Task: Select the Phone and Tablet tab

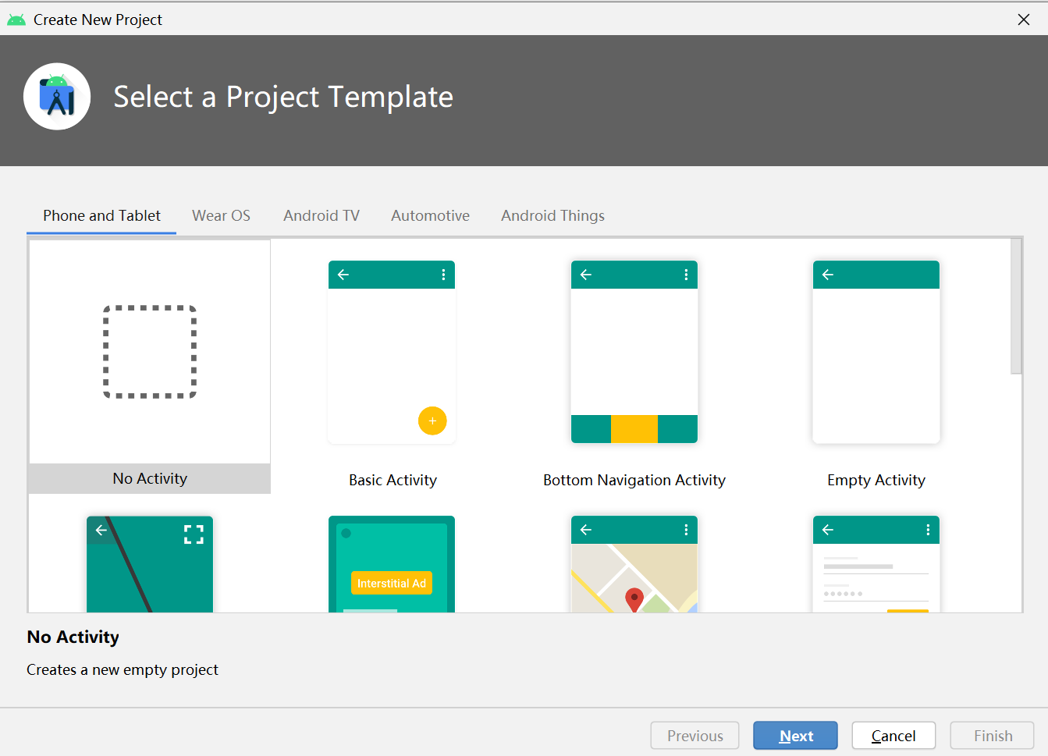Action: [x=101, y=215]
